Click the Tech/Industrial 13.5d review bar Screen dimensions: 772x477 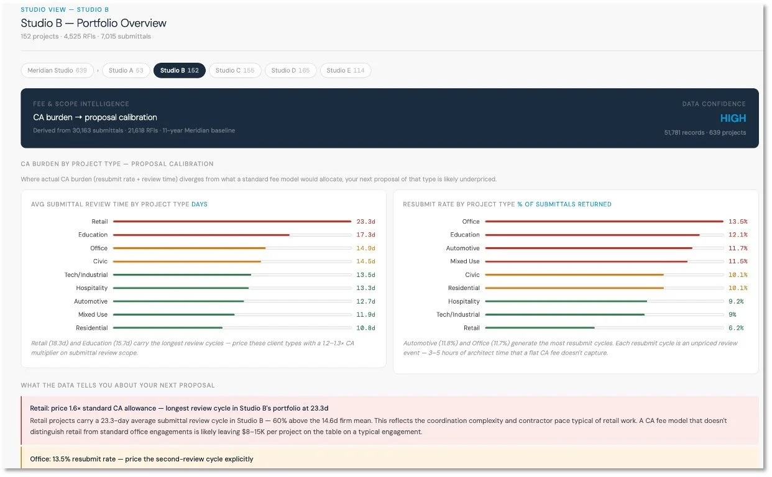(232, 275)
